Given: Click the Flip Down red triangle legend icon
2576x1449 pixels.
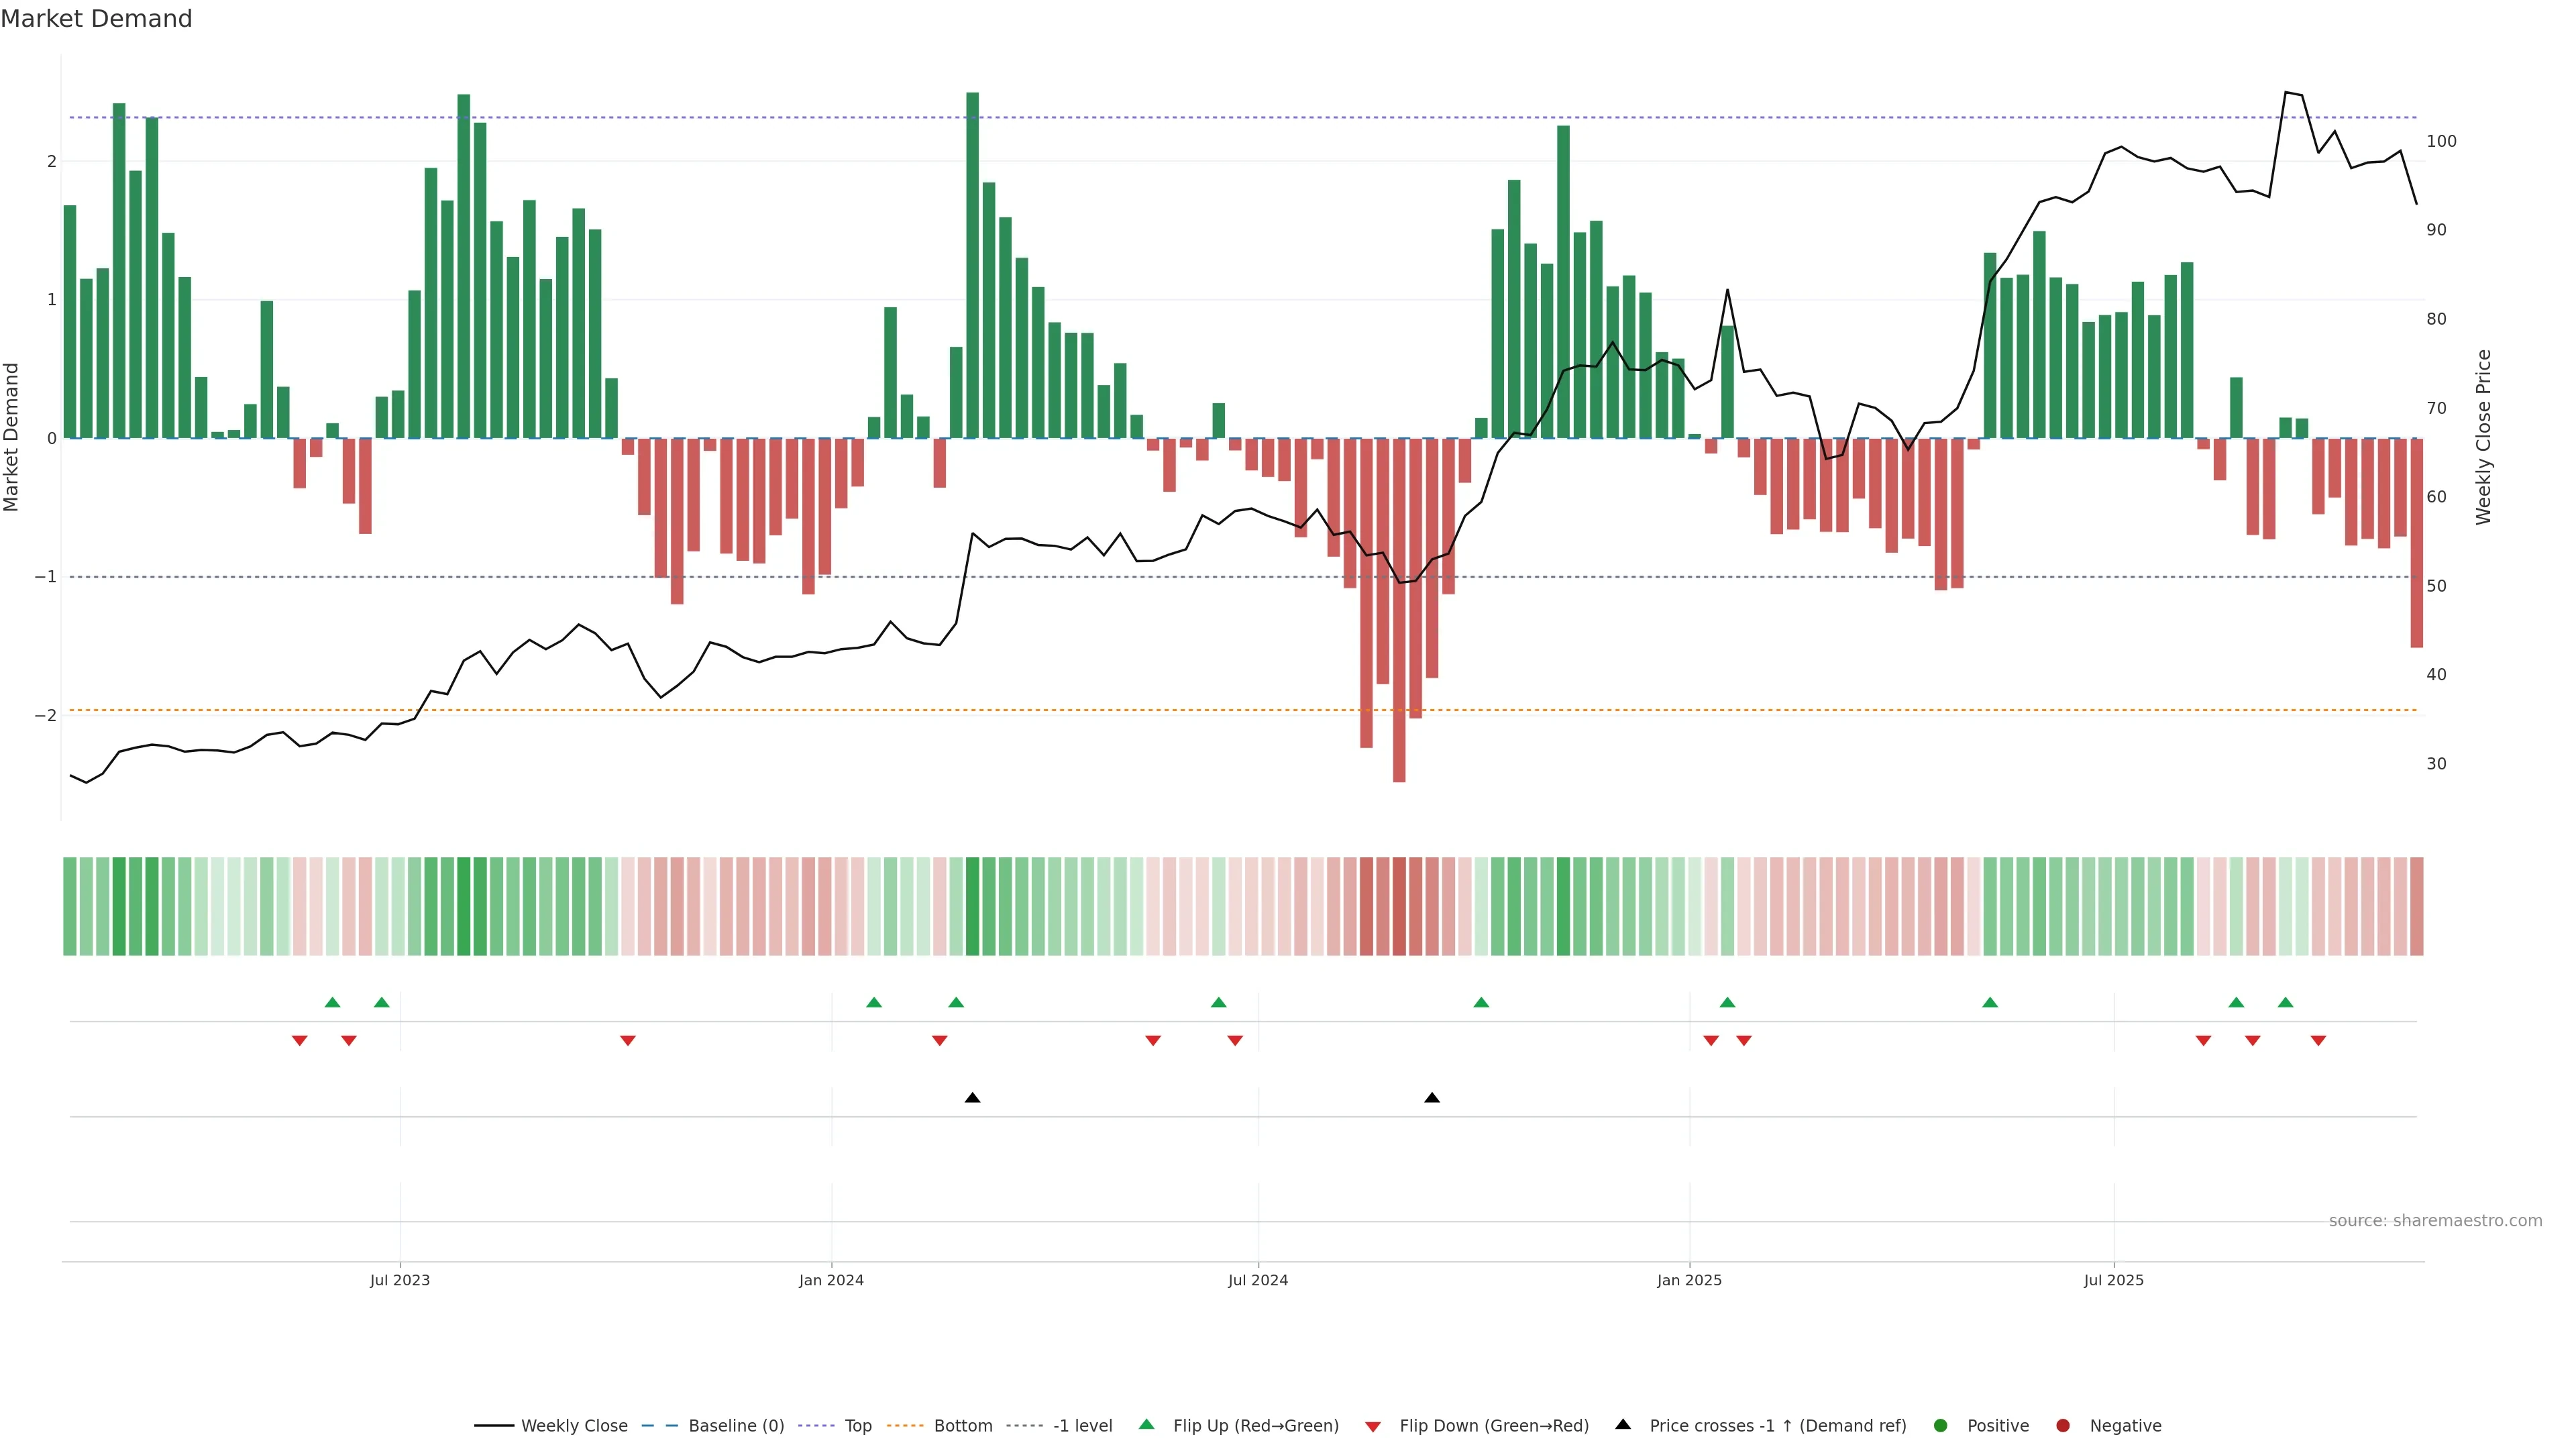Looking at the screenshot, I should pos(1373,1426).
